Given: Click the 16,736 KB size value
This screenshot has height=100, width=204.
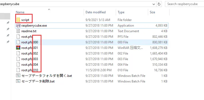Looking at the screenshot, I should click(160, 70).
